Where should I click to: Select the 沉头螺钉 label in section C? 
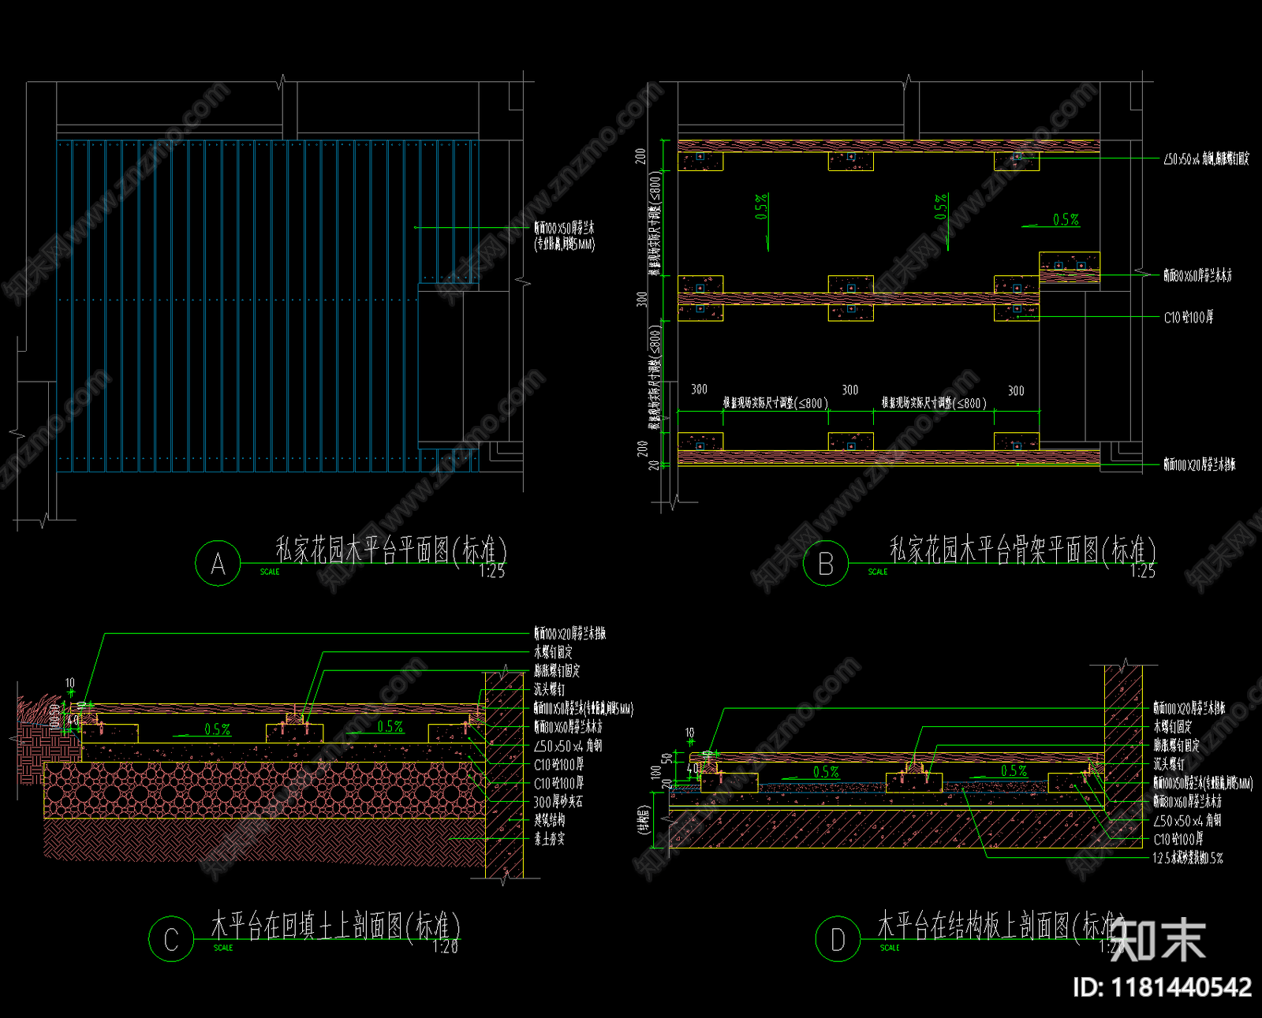[x=550, y=689]
